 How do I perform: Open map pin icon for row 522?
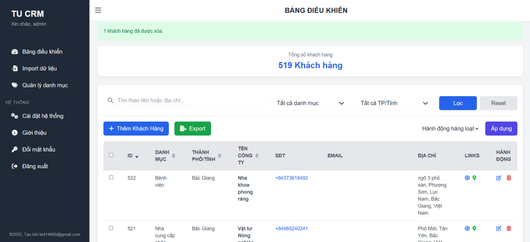474,178
